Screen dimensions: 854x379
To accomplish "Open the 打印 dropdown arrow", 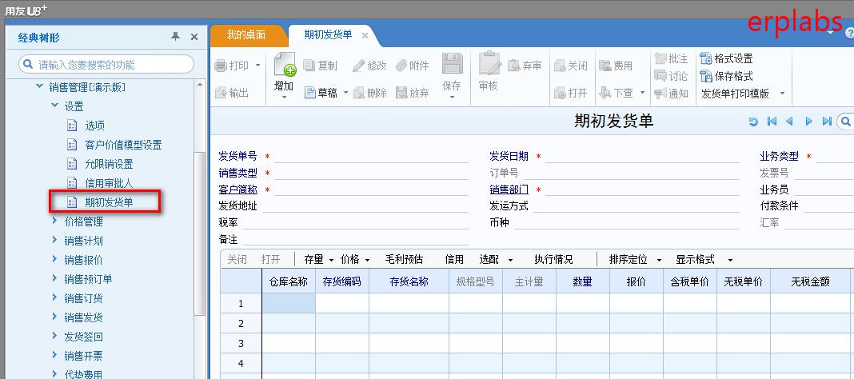I will 257,66.
